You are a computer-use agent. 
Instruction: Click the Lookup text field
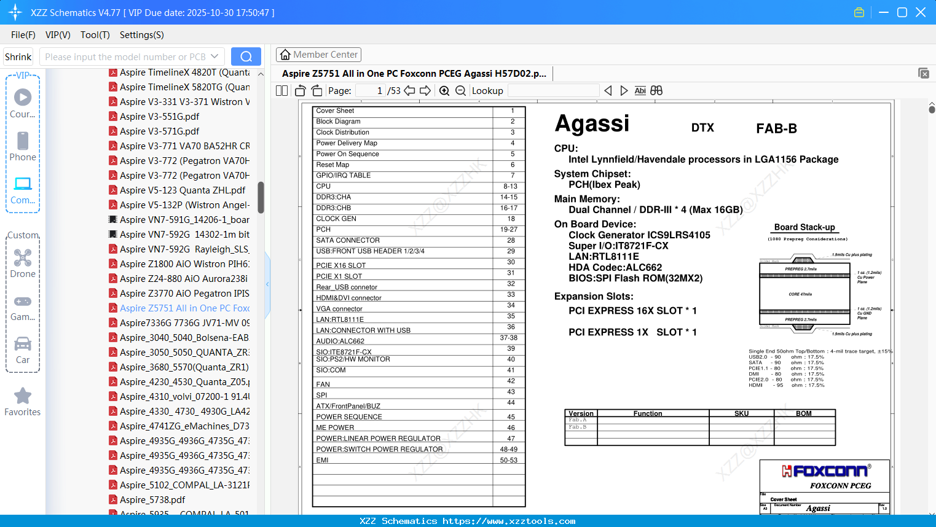pyautogui.click(x=553, y=91)
